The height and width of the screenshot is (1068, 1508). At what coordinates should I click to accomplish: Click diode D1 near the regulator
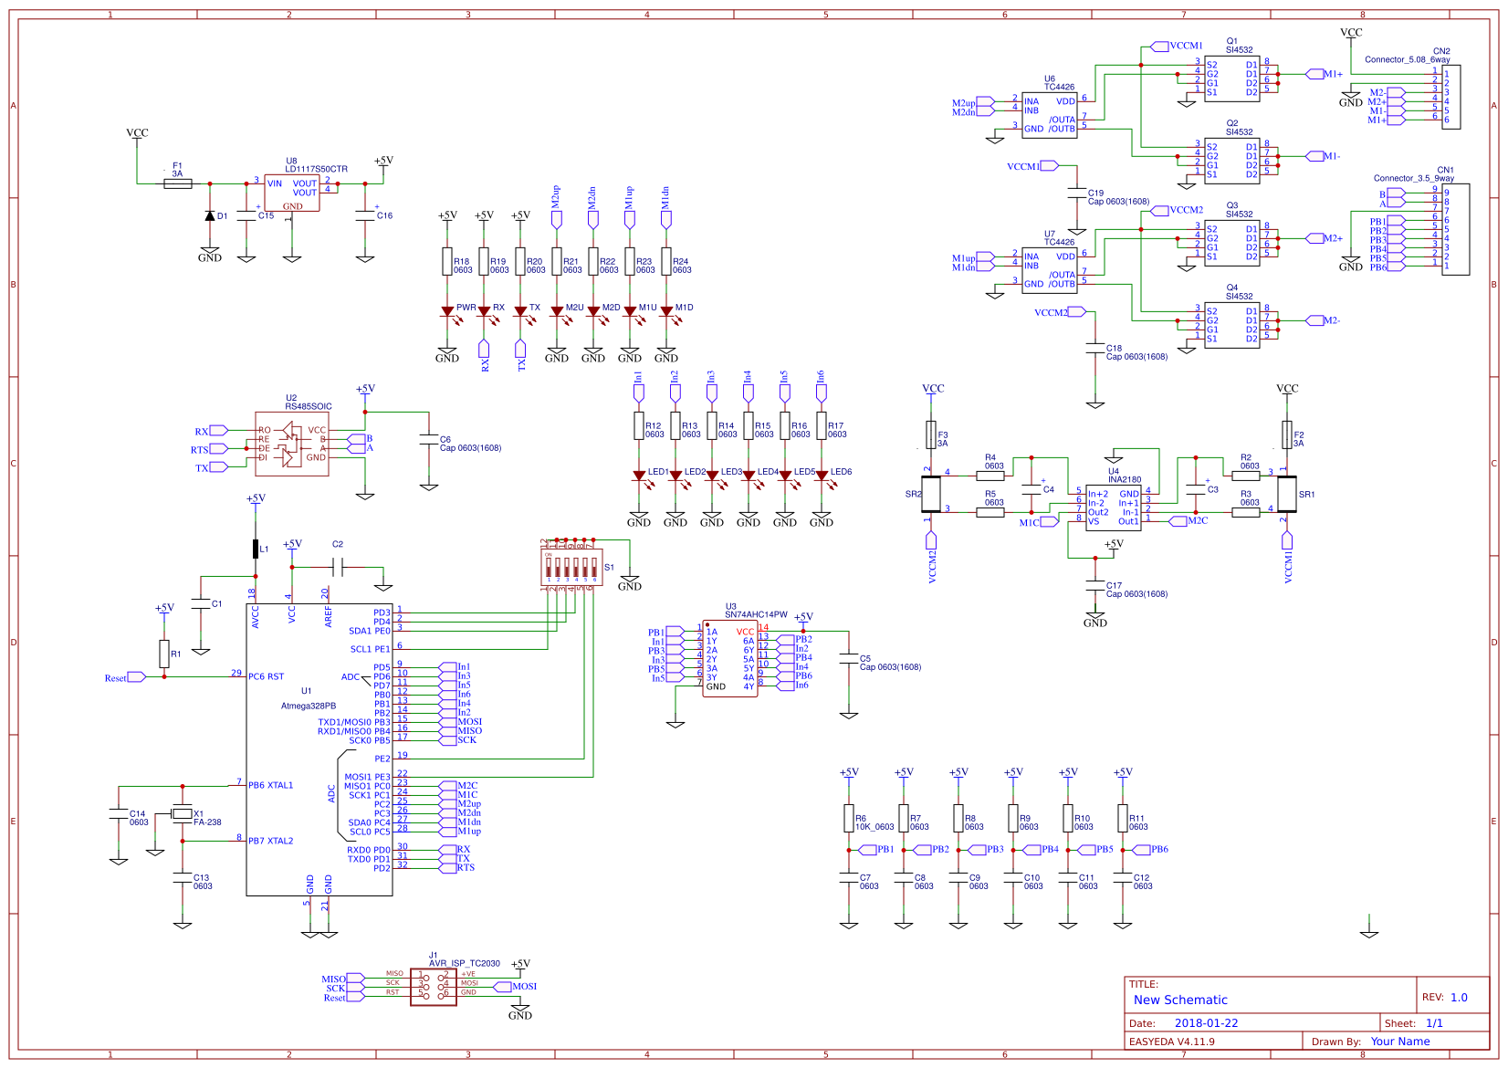[212, 216]
